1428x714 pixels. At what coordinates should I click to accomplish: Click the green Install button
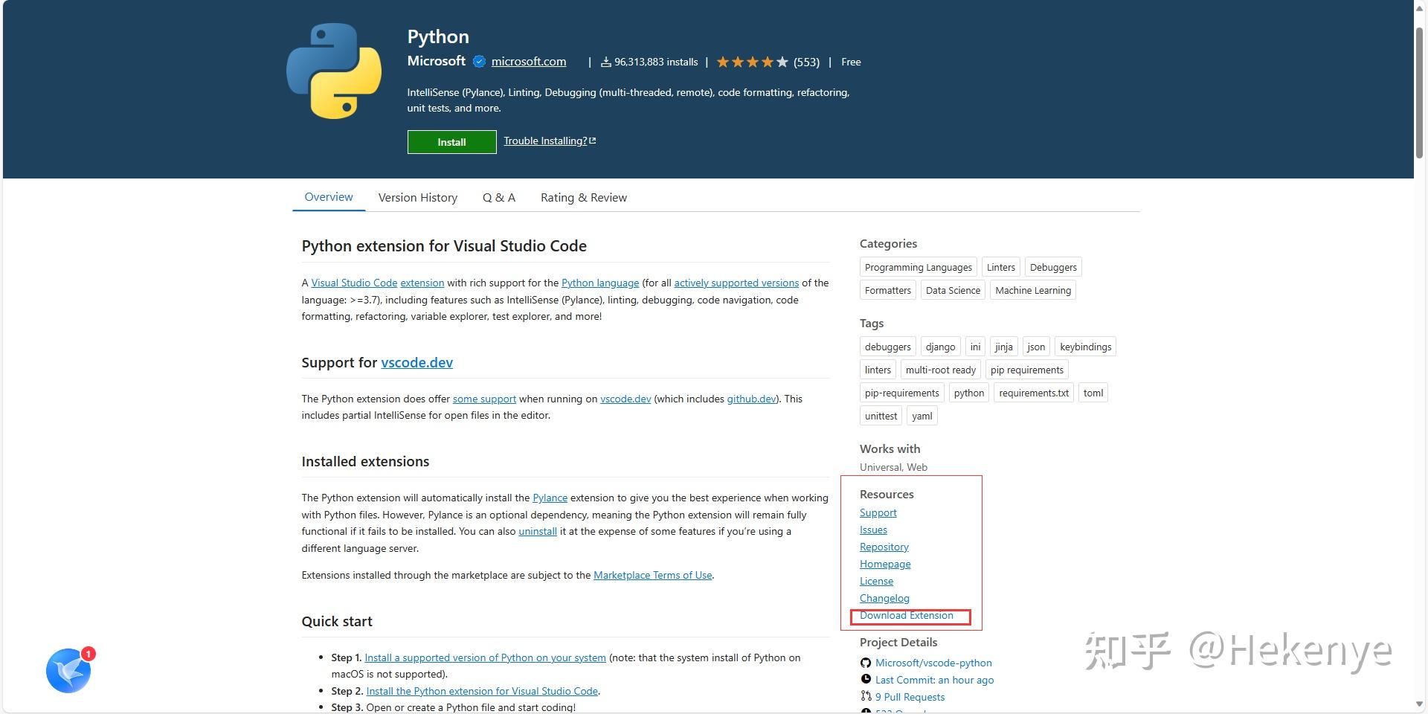pyautogui.click(x=451, y=142)
